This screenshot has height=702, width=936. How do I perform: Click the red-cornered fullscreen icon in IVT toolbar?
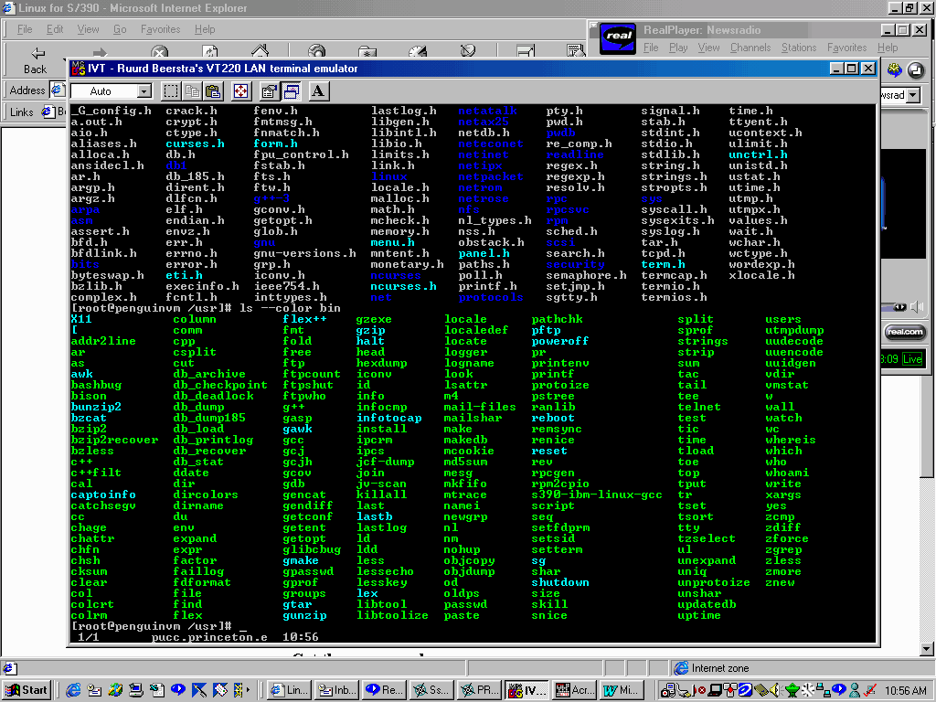pos(241,90)
